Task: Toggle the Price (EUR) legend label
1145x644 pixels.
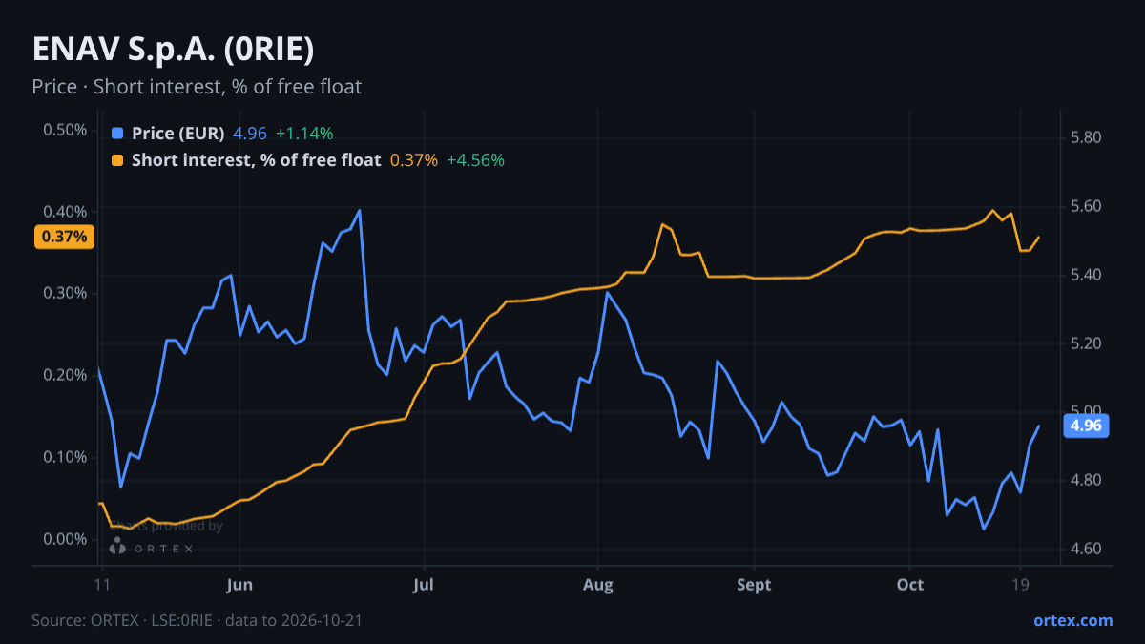Action: pyautogui.click(x=177, y=134)
